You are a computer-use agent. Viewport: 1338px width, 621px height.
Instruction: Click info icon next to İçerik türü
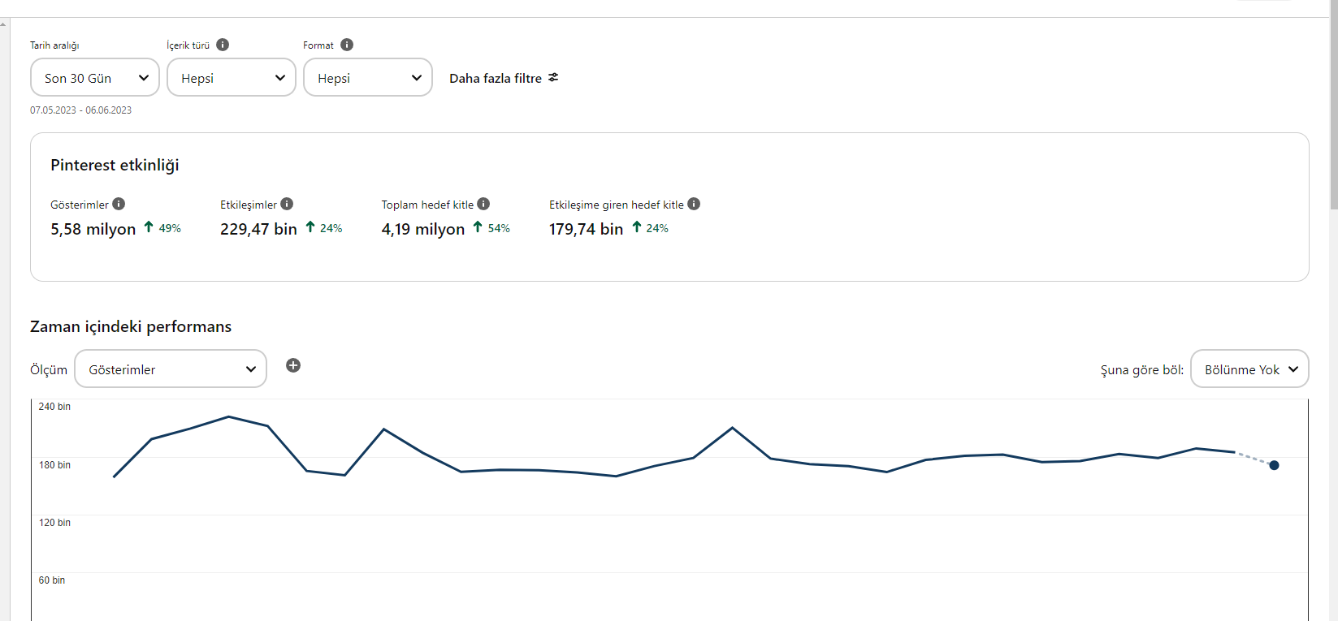(223, 45)
